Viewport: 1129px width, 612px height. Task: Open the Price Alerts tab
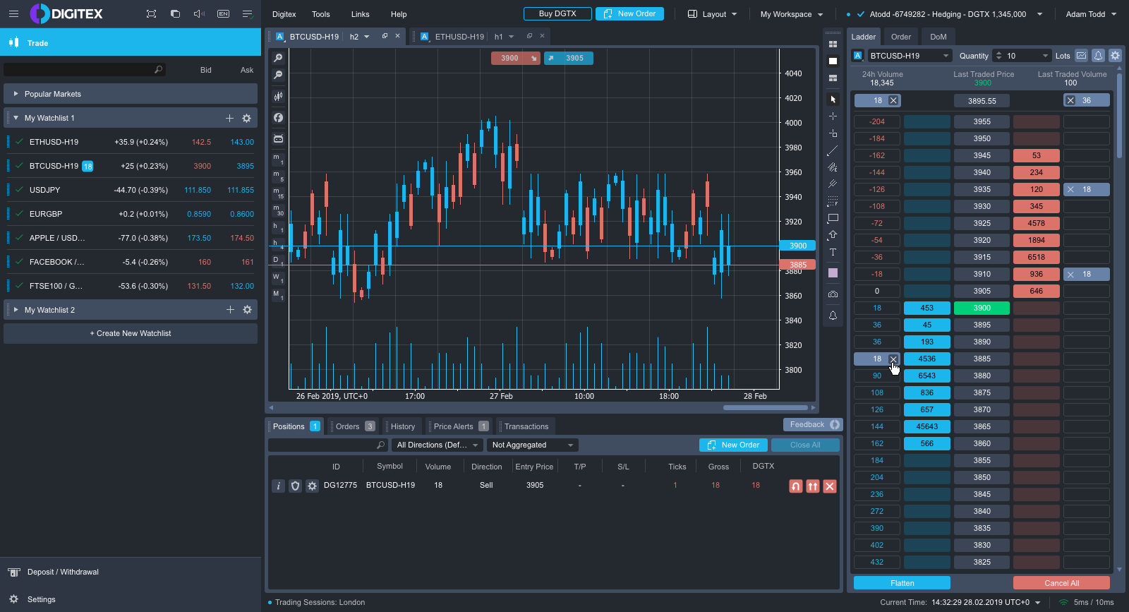pyautogui.click(x=461, y=426)
